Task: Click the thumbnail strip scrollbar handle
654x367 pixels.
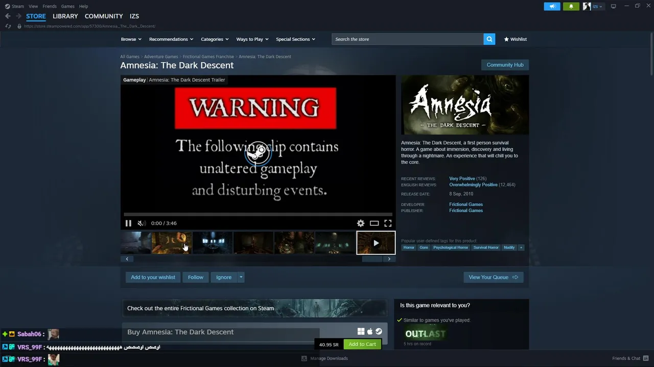Action: point(372,259)
